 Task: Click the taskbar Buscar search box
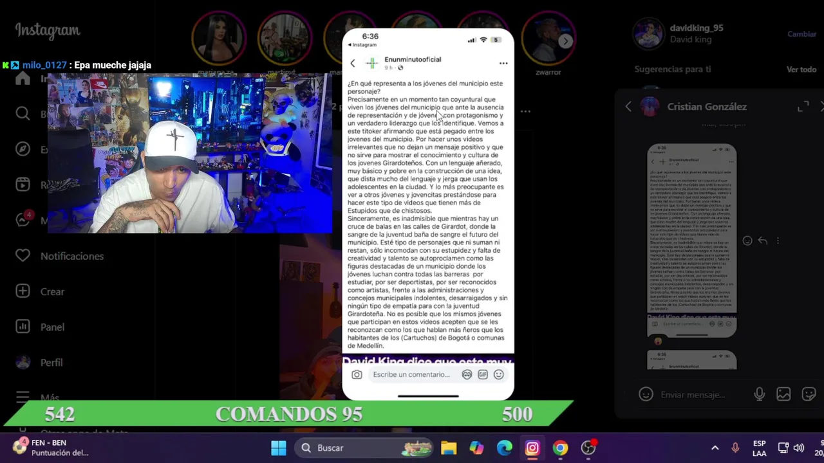pos(365,448)
